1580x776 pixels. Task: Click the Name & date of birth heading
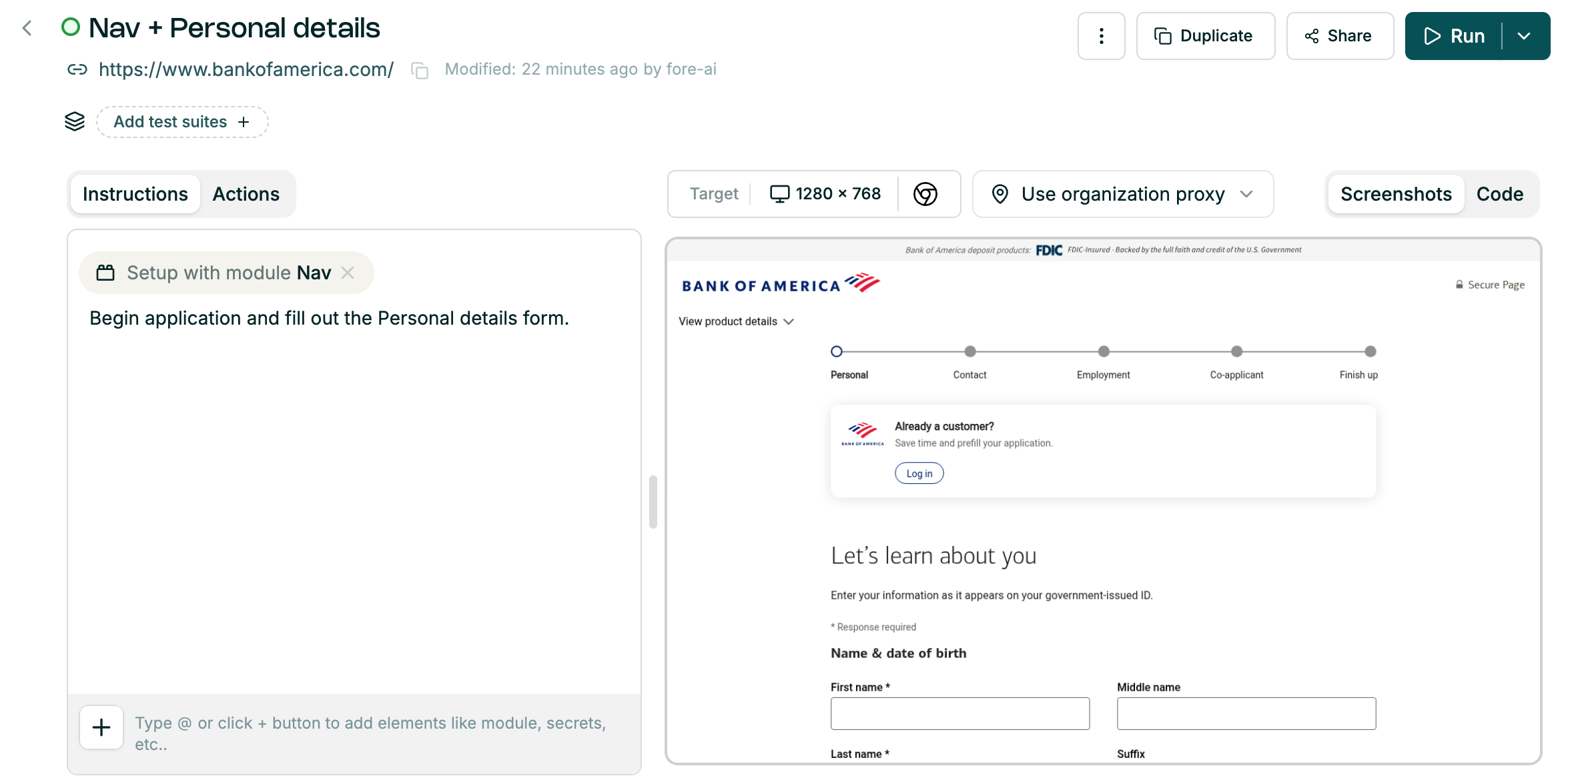tap(898, 653)
